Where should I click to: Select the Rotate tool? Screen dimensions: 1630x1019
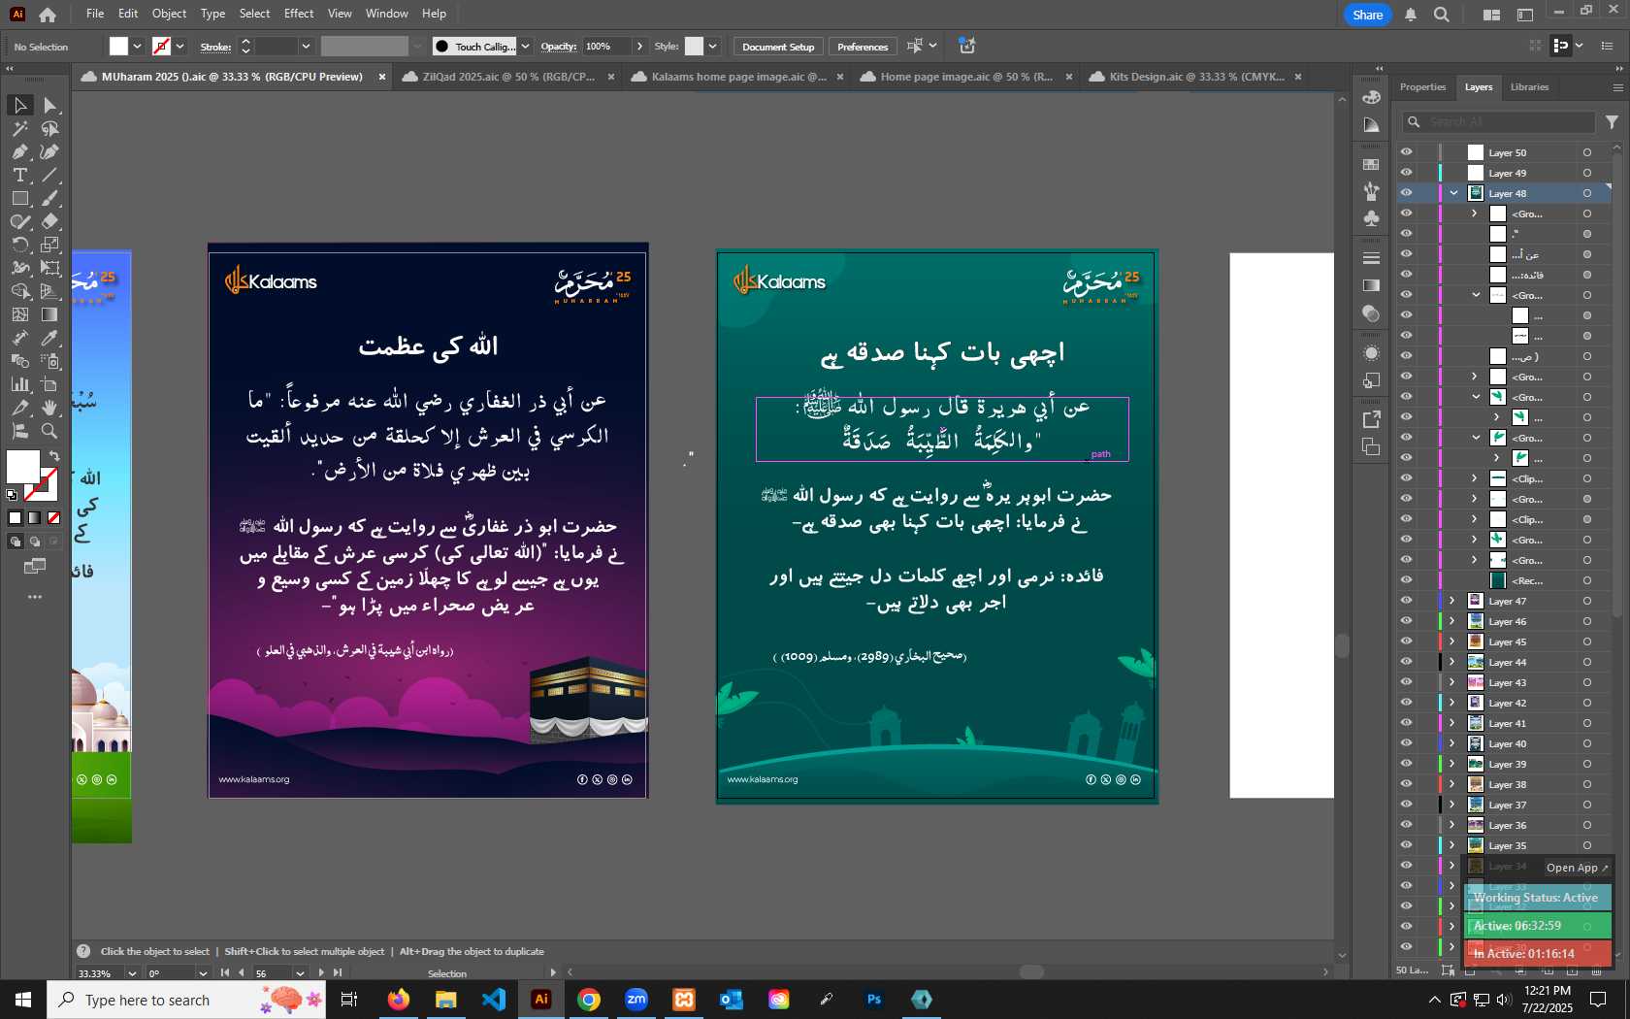(x=19, y=245)
